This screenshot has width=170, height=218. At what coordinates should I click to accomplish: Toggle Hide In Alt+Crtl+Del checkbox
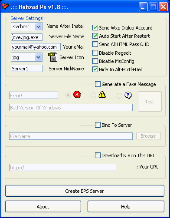95,69
